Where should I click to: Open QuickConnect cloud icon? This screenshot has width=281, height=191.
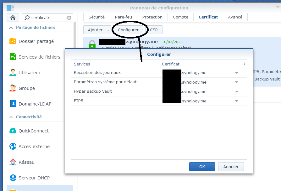pos(13,131)
